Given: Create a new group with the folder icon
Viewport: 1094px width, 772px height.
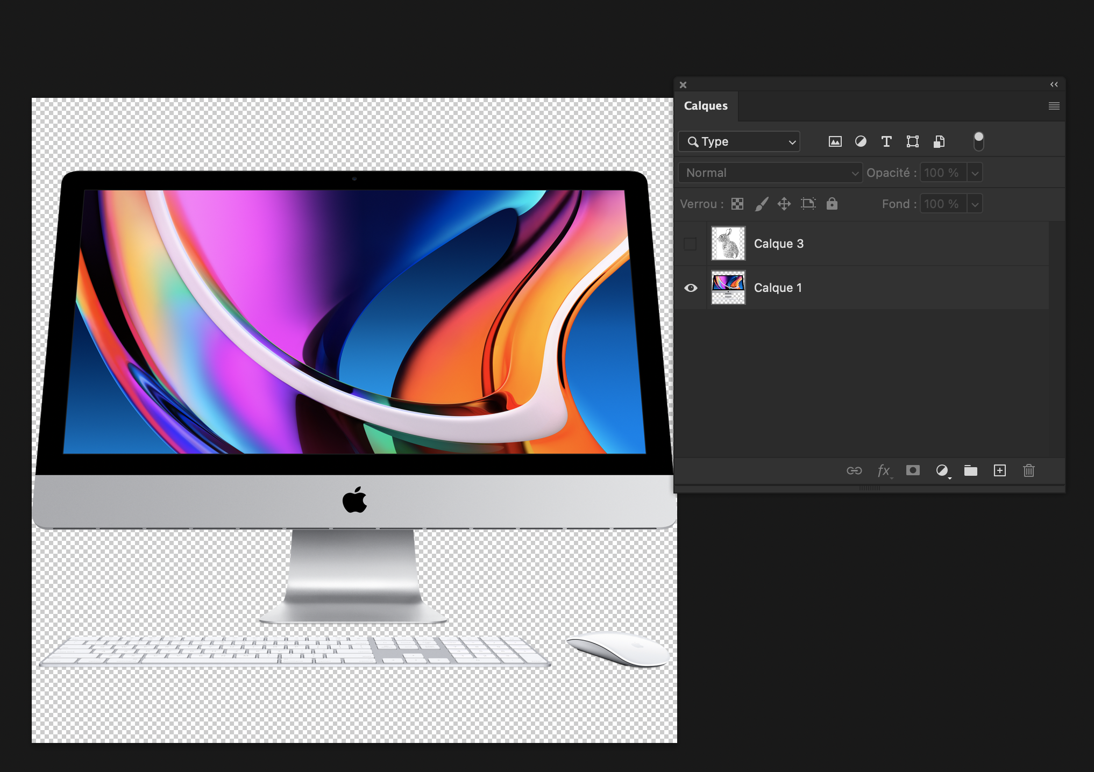Looking at the screenshot, I should [x=971, y=470].
